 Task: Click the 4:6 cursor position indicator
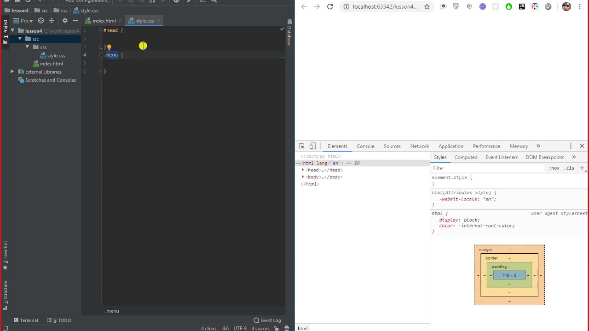225,328
